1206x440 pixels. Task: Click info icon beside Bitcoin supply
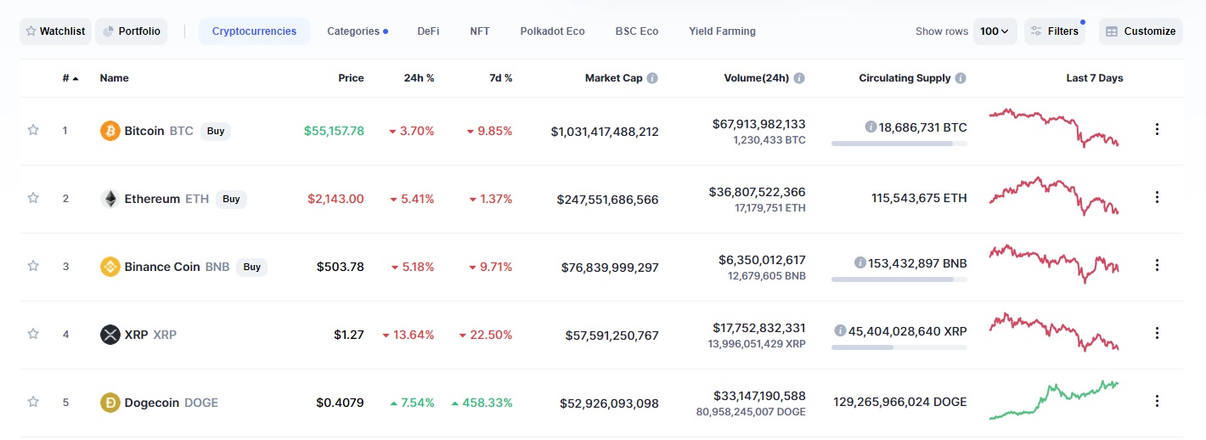(871, 127)
